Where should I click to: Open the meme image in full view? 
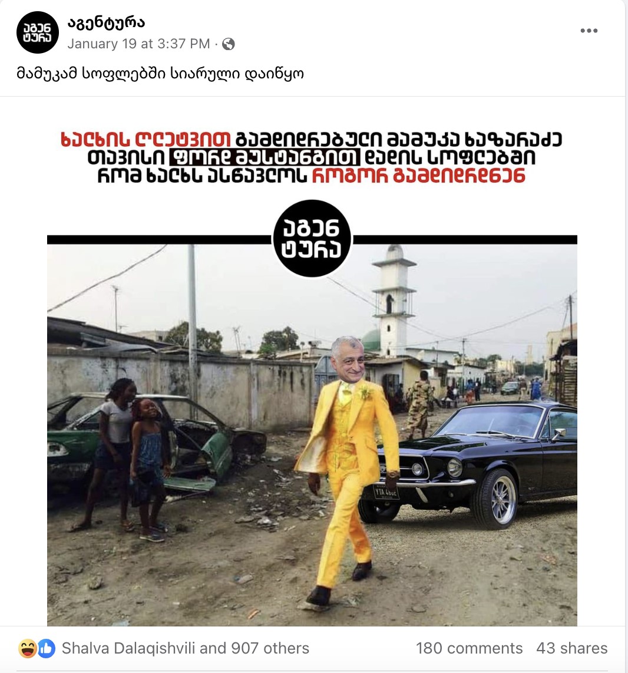coord(312,361)
